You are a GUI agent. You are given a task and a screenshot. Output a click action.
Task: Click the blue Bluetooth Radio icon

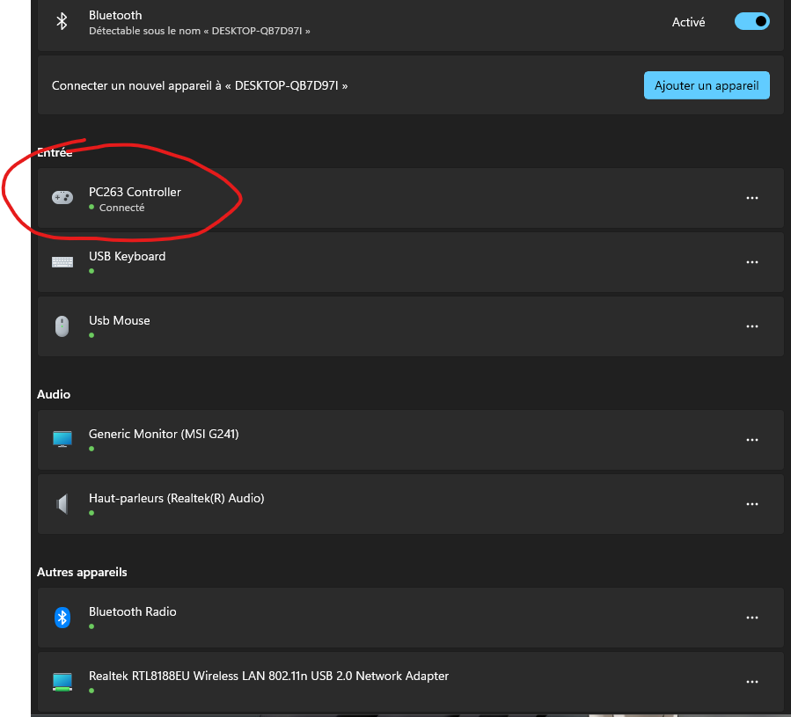[62, 617]
